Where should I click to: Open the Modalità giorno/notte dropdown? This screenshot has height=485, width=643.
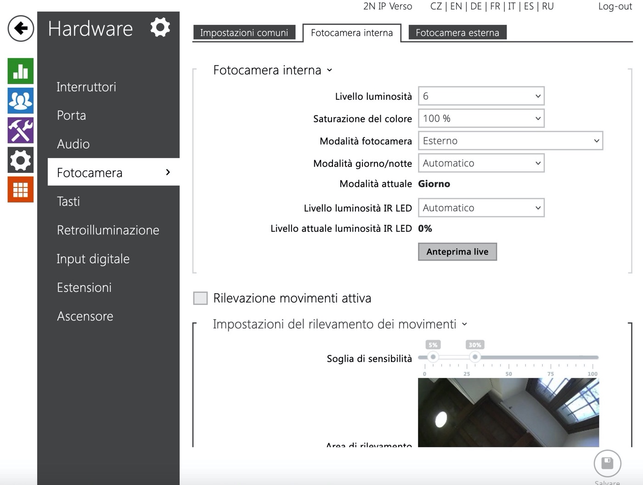(481, 163)
